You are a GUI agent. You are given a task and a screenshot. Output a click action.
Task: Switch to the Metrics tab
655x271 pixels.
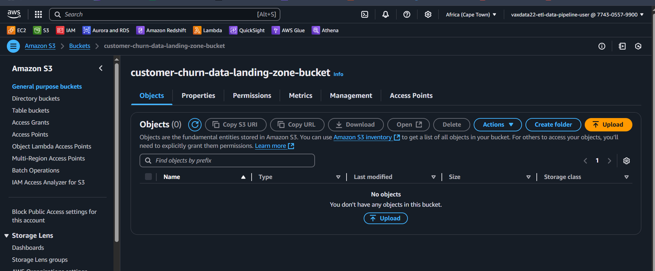(301, 96)
